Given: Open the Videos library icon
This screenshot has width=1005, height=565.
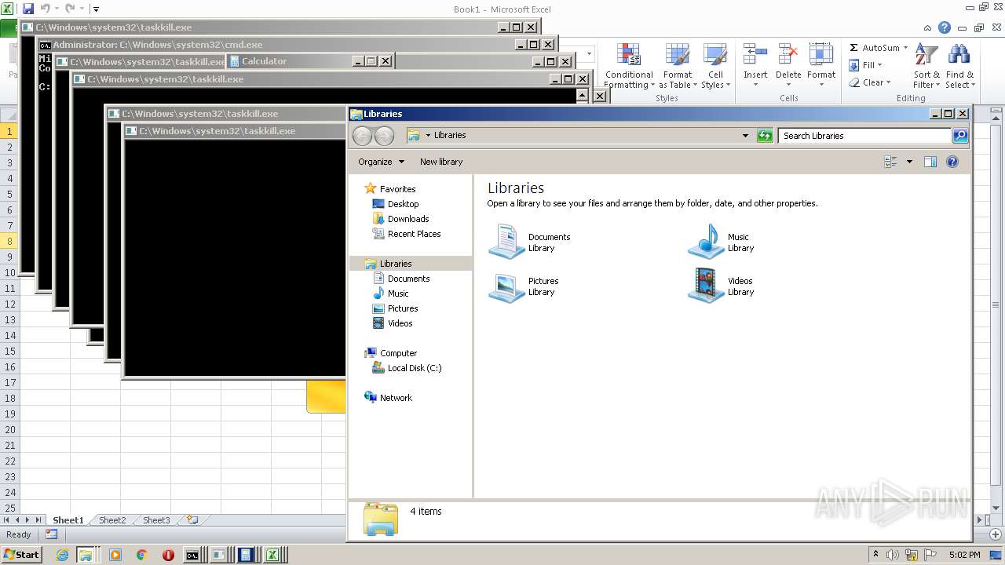Looking at the screenshot, I should pyautogui.click(x=706, y=286).
